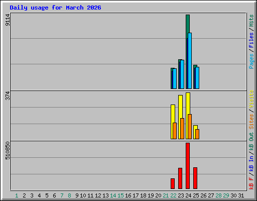257x201 pixels.
Task: Select the cyan Pages bar for day 24
Action: coord(190,61)
